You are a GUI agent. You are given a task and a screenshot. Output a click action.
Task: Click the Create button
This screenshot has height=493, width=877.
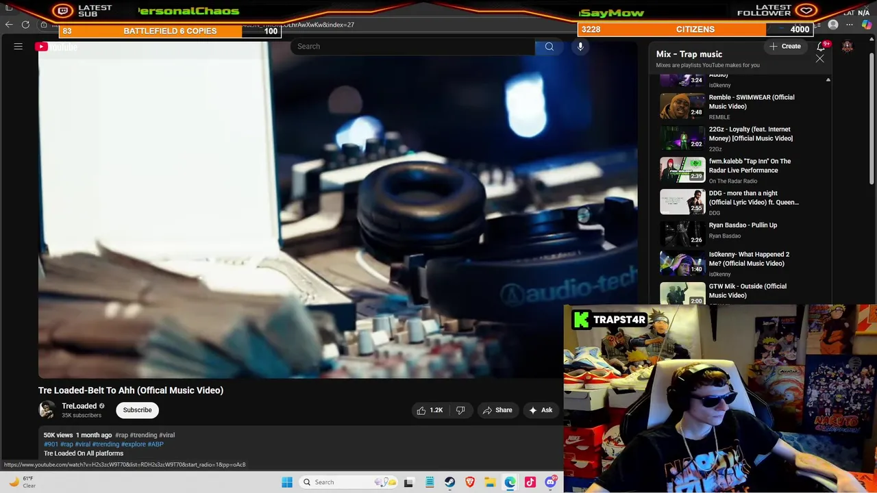pyautogui.click(x=785, y=47)
